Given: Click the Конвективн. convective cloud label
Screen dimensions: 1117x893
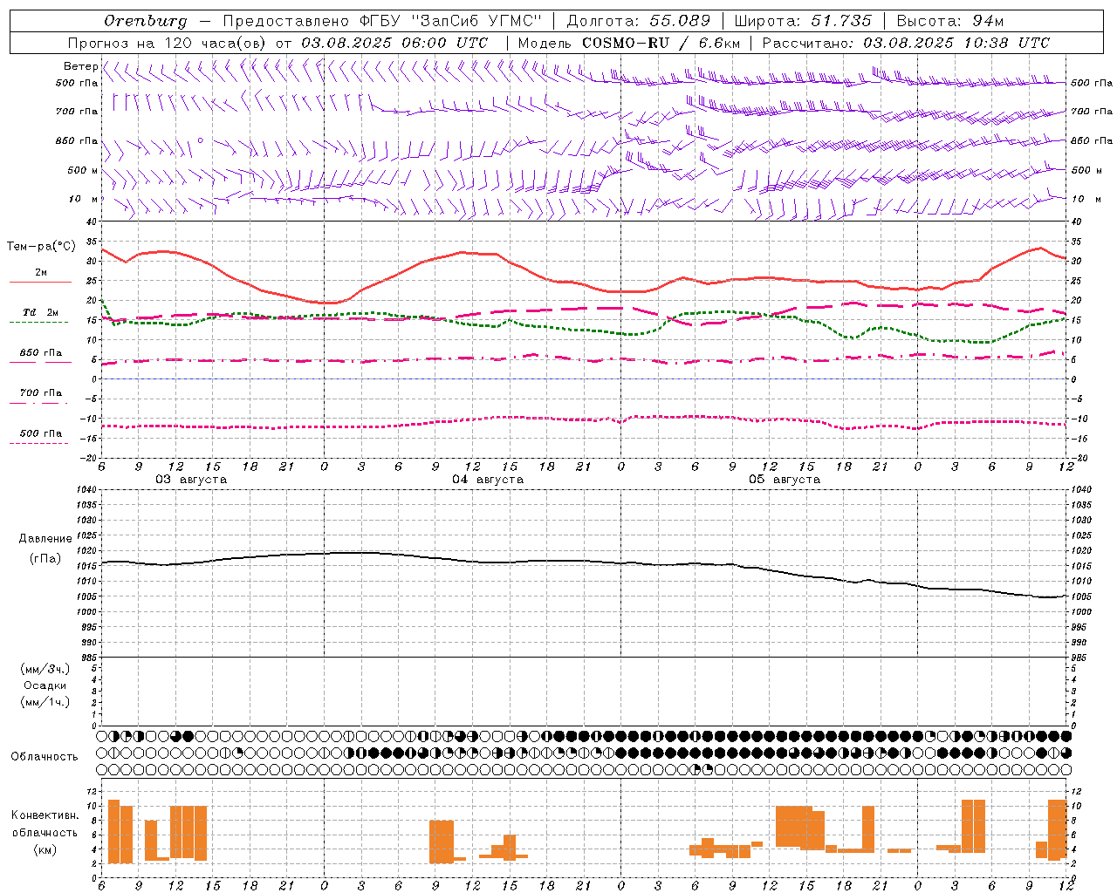Looking at the screenshot, I should click(45, 815).
